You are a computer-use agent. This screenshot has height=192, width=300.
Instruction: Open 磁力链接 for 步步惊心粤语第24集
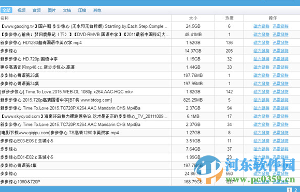click(x=261, y=84)
